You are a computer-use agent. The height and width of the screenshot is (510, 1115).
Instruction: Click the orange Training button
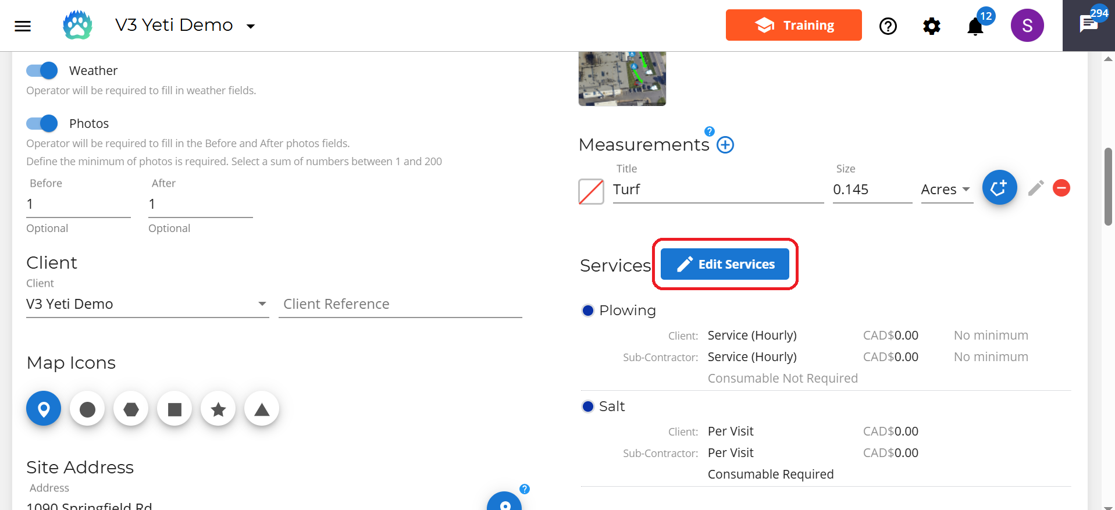point(793,25)
